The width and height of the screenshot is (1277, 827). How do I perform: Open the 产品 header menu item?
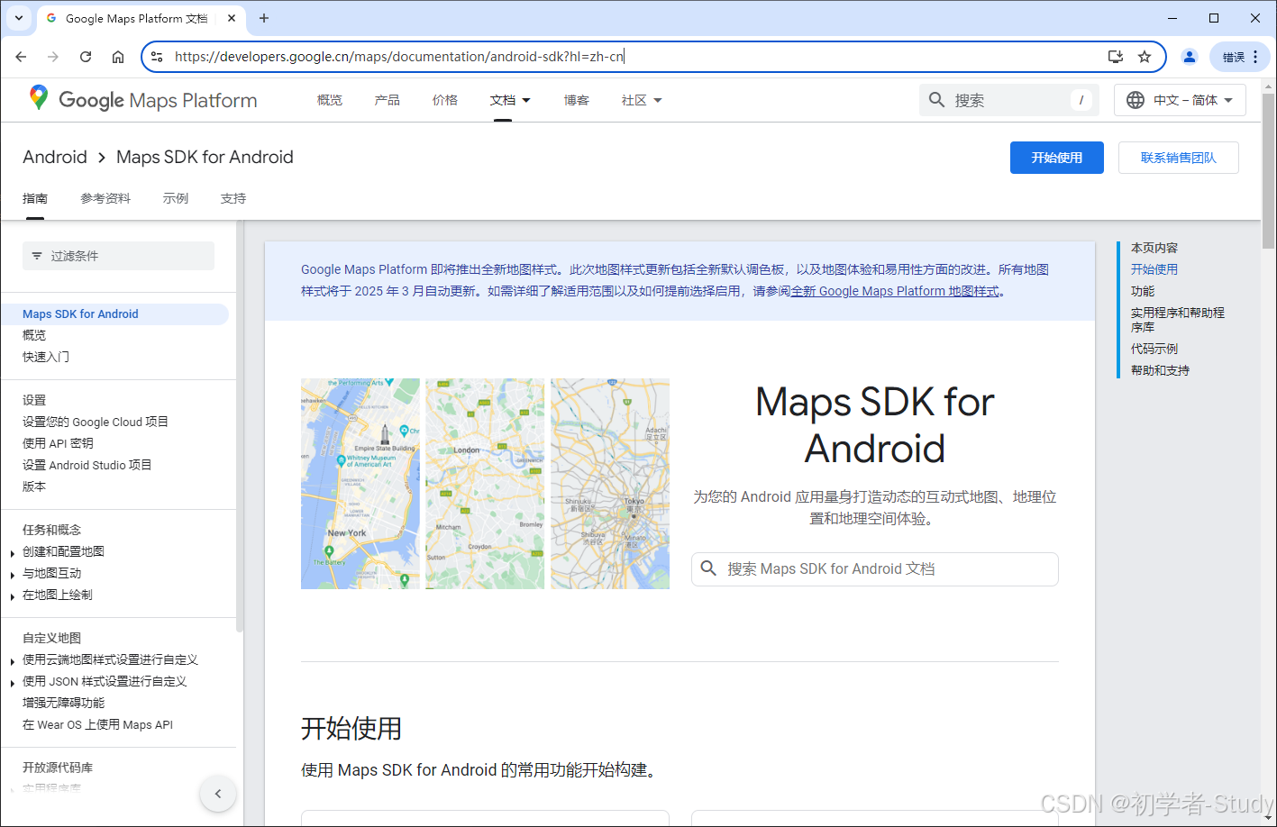388,100
